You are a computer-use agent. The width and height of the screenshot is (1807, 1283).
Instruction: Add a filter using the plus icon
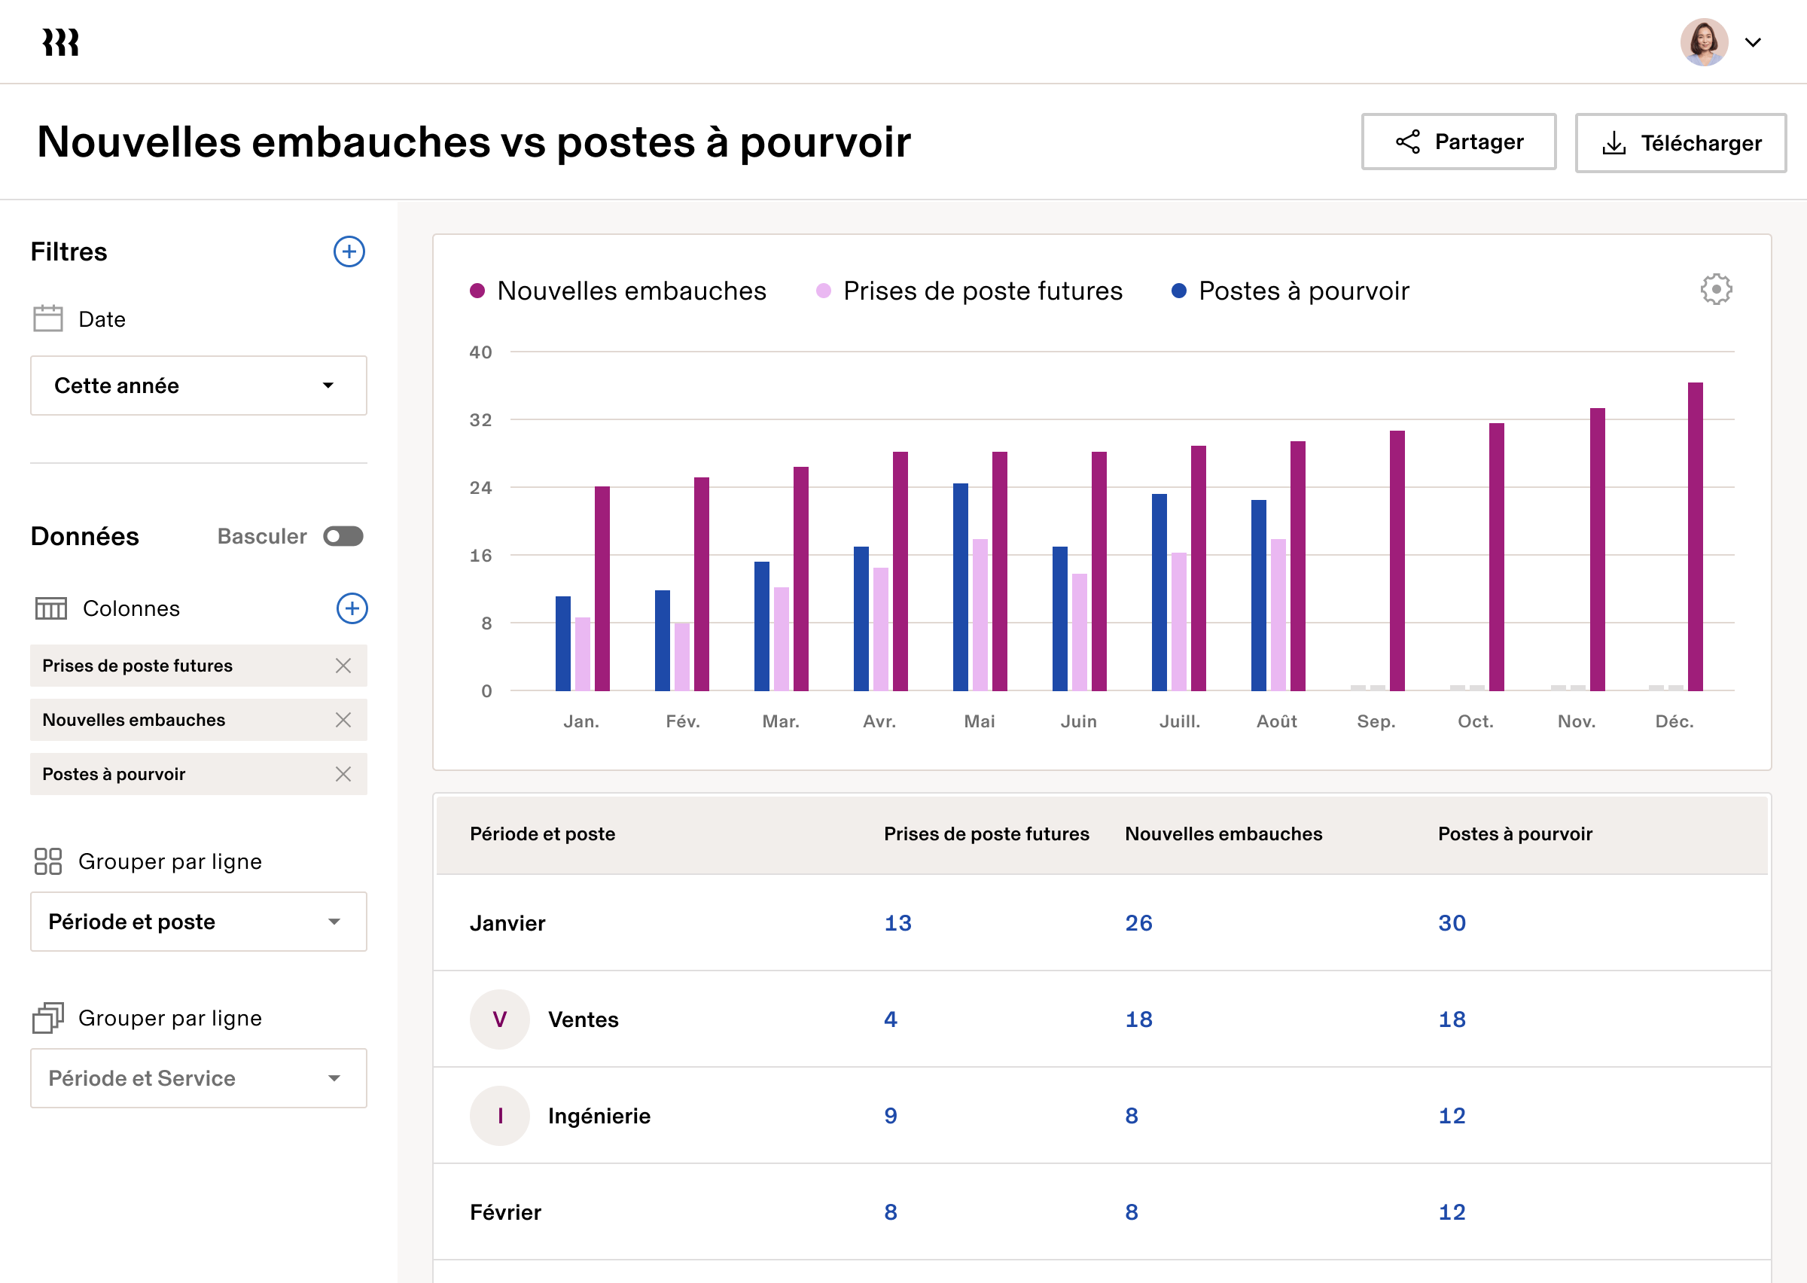tap(349, 252)
